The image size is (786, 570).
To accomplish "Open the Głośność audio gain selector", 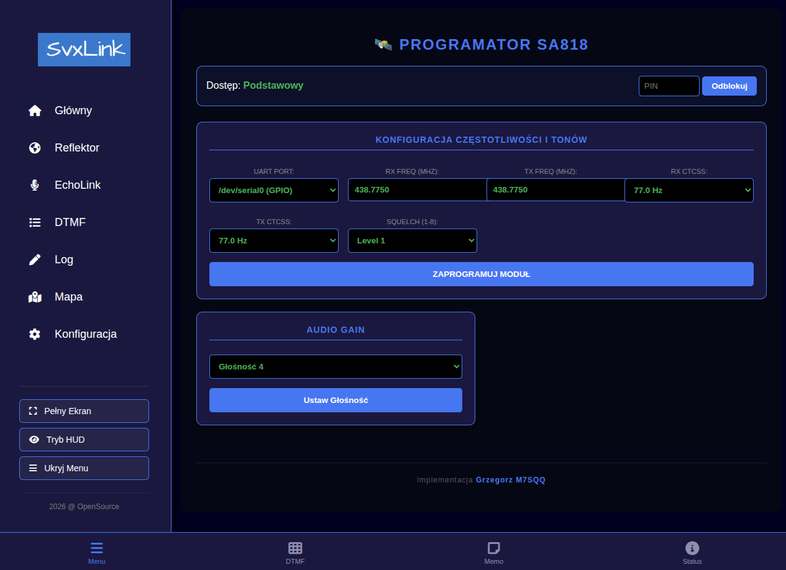I will coord(336,367).
